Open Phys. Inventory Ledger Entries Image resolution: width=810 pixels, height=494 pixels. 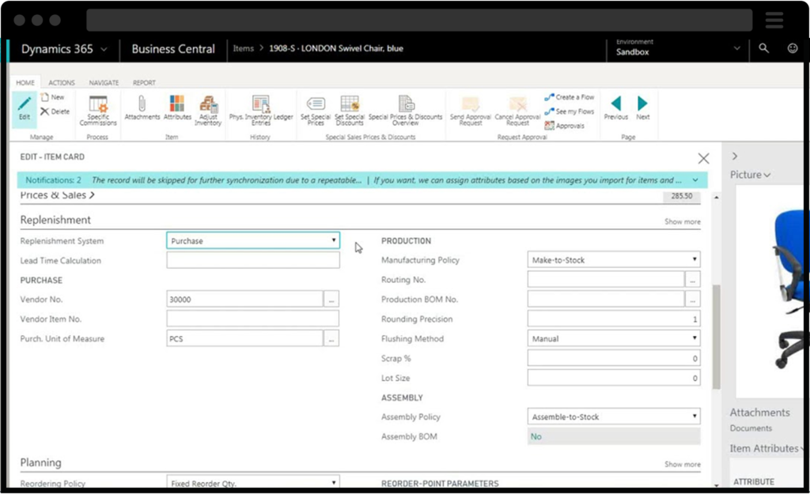(x=261, y=111)
